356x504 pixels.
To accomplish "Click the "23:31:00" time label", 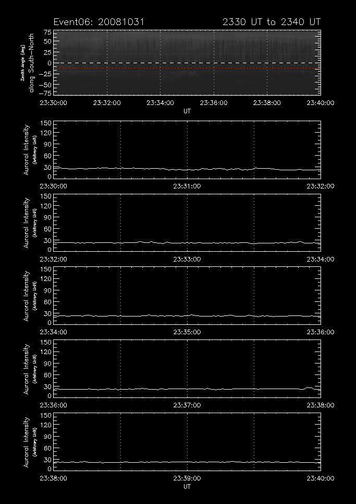I will click(187, 186).
